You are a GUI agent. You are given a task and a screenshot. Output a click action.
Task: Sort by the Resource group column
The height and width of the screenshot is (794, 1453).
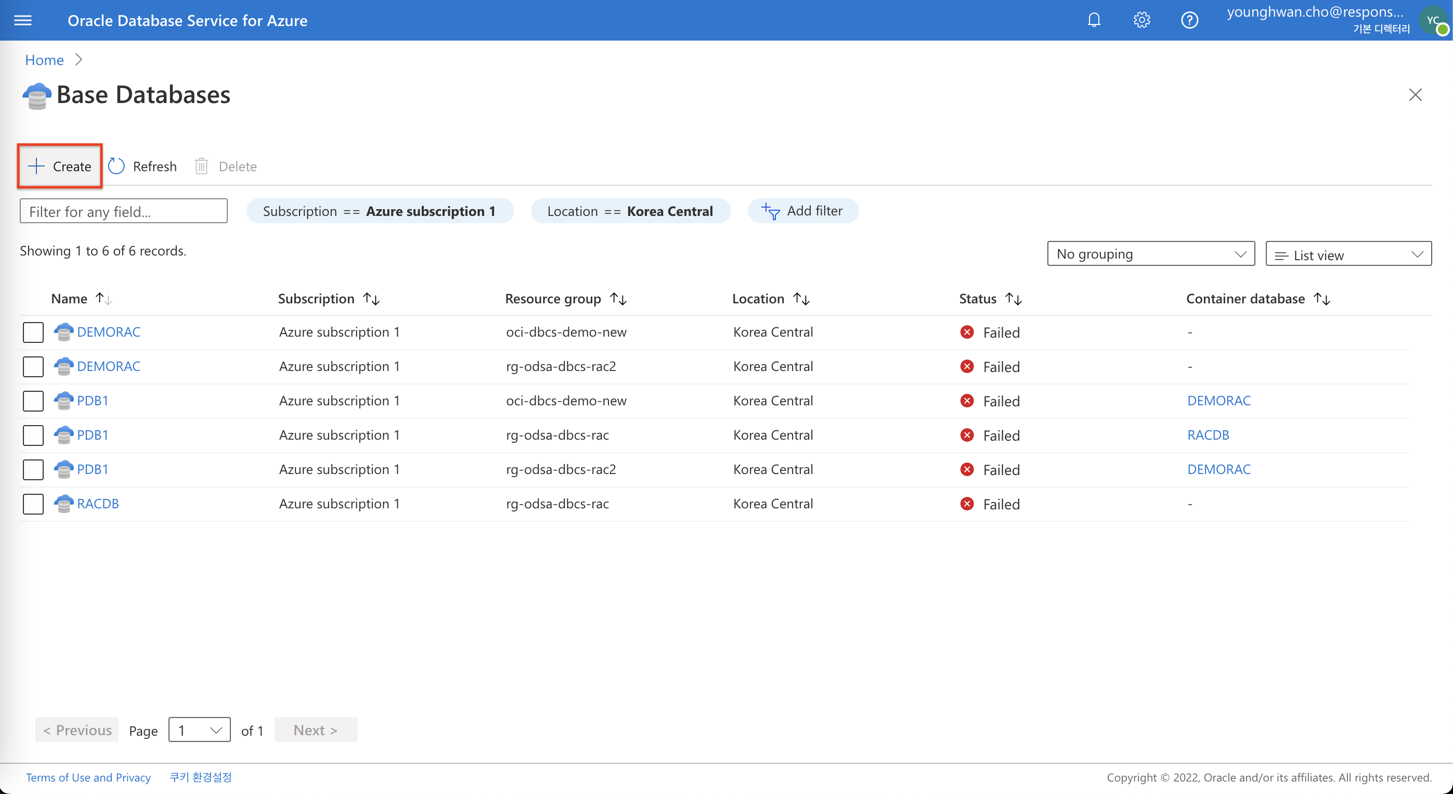[x=566, y=299]
